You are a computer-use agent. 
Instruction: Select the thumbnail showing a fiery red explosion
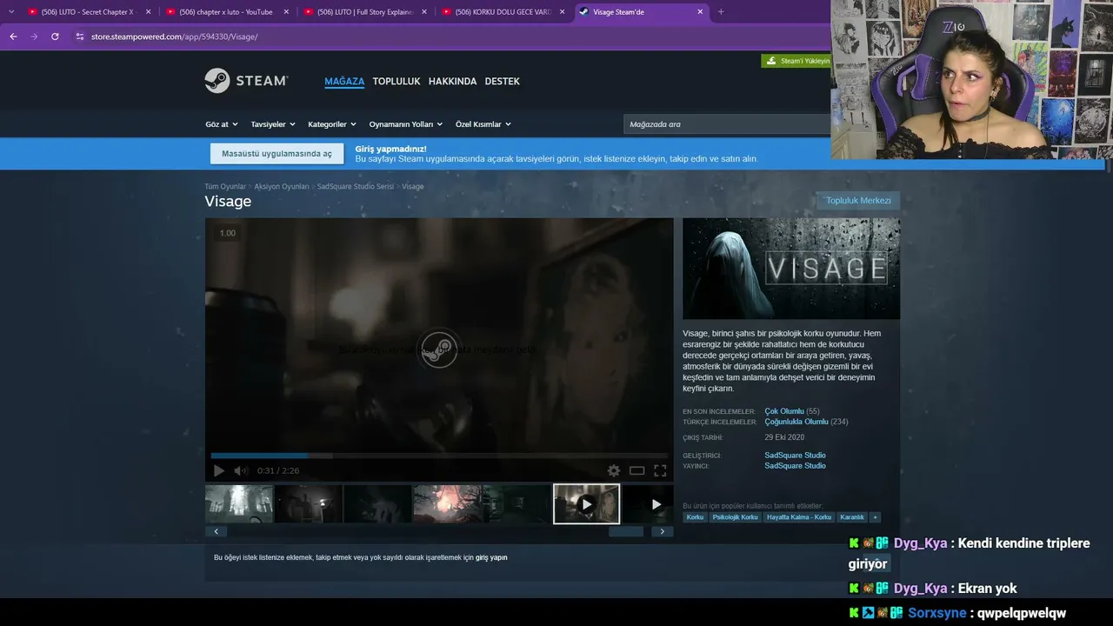pos(448,504)
